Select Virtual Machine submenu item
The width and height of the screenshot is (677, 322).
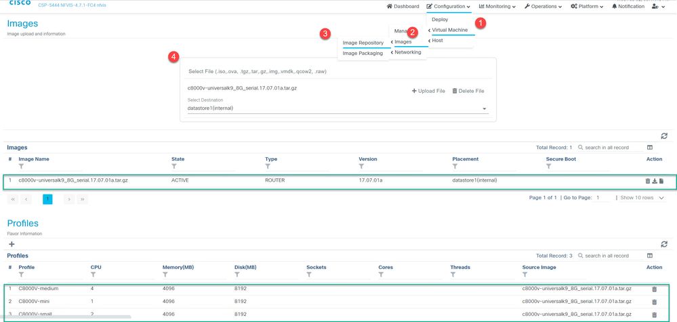point(449,31)
